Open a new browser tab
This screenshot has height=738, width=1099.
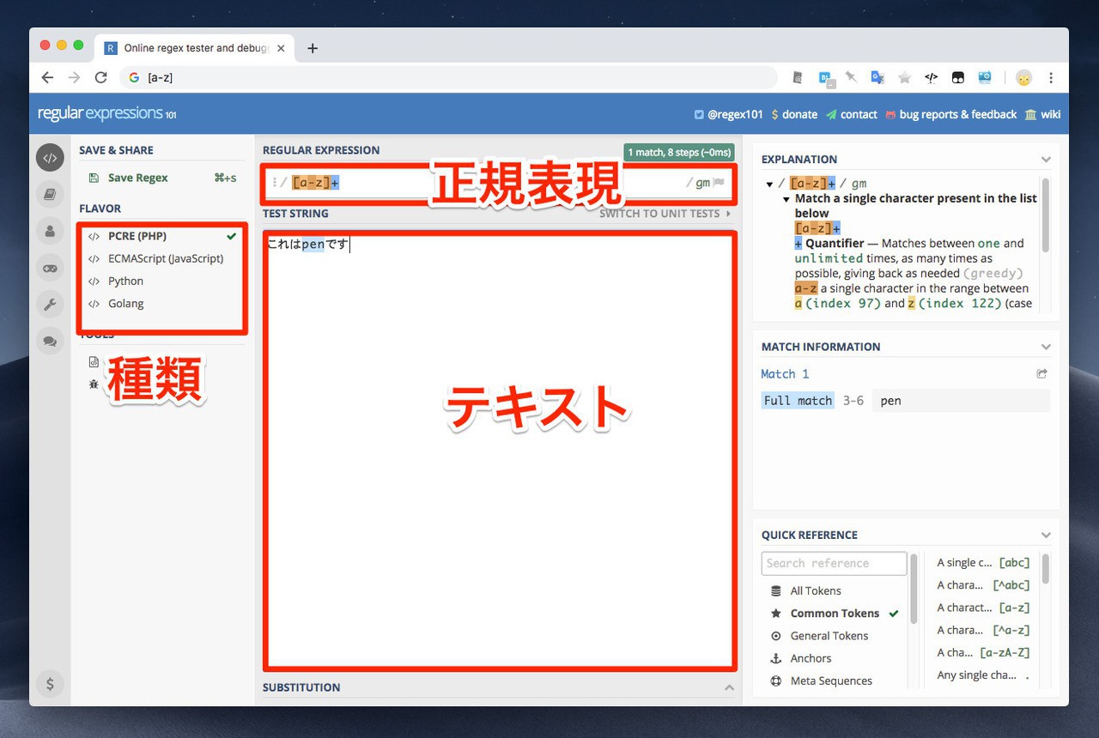[x=313, y=48]
